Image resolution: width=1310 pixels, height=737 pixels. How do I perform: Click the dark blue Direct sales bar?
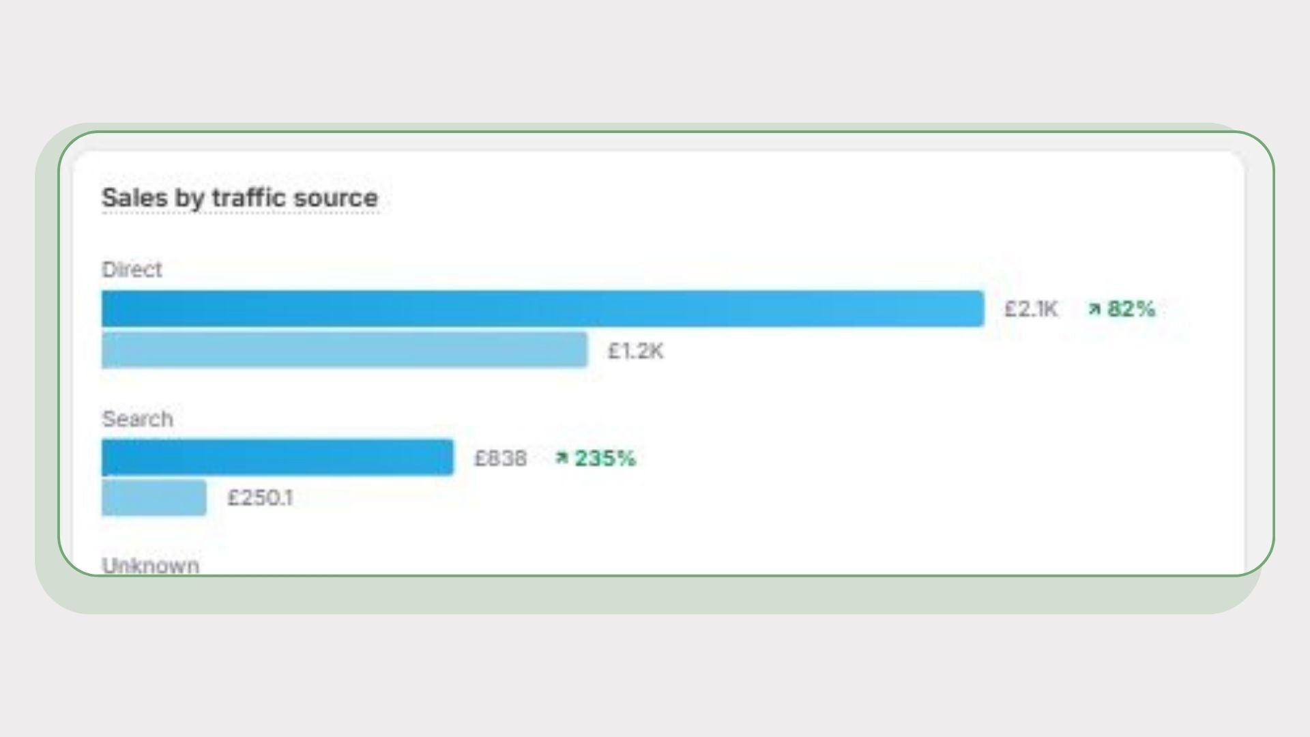tap(542, 308)
